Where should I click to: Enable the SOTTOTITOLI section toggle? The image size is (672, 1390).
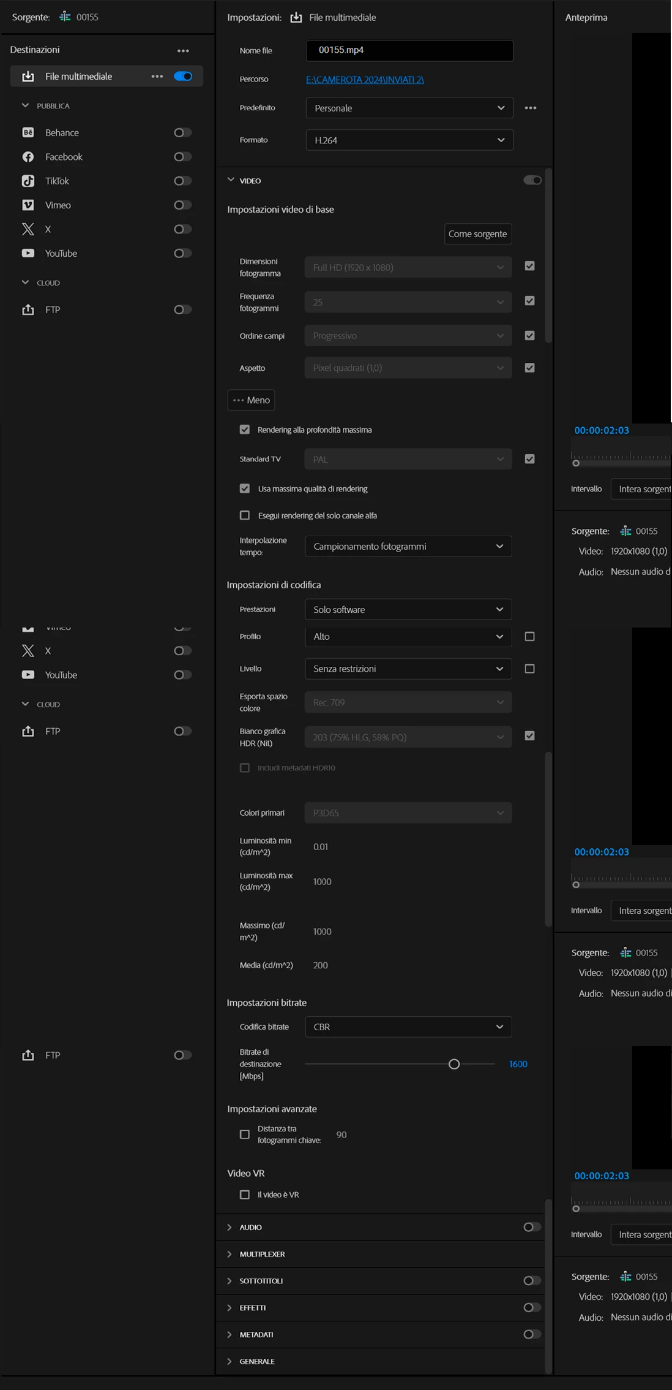(532, 1280)
